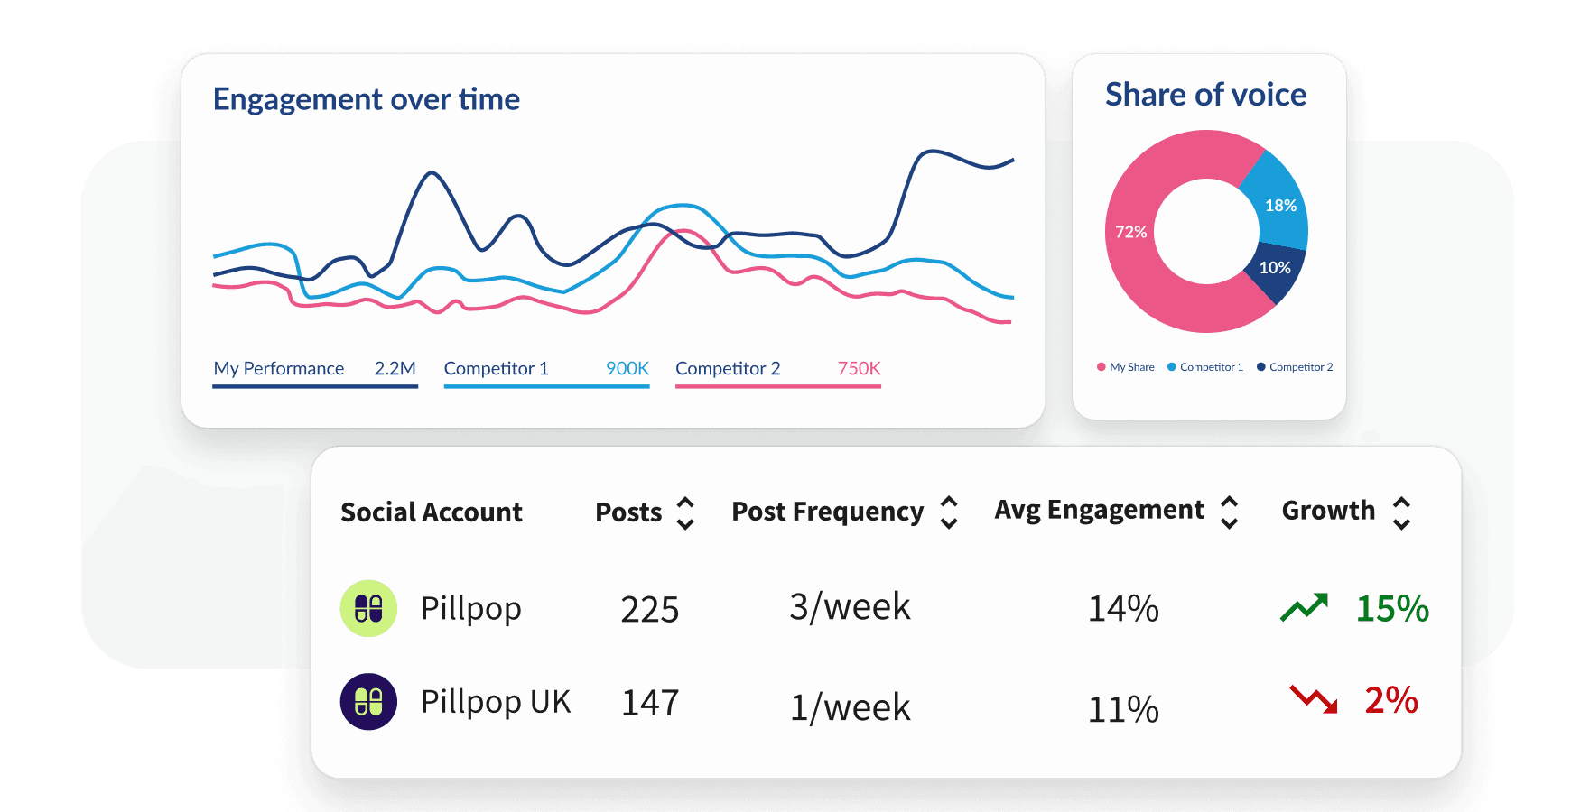
Task: Sort by Avg Engagement column arrows
Action: (1229, 512)
